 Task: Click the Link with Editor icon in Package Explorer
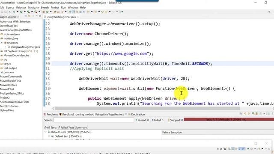29,16
